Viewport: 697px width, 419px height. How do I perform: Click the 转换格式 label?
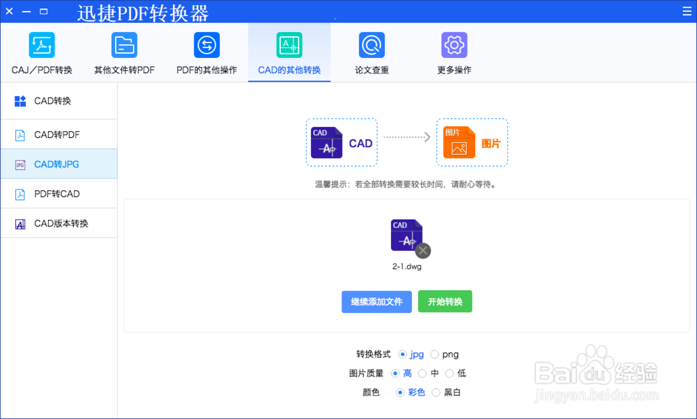pos(374,354)
